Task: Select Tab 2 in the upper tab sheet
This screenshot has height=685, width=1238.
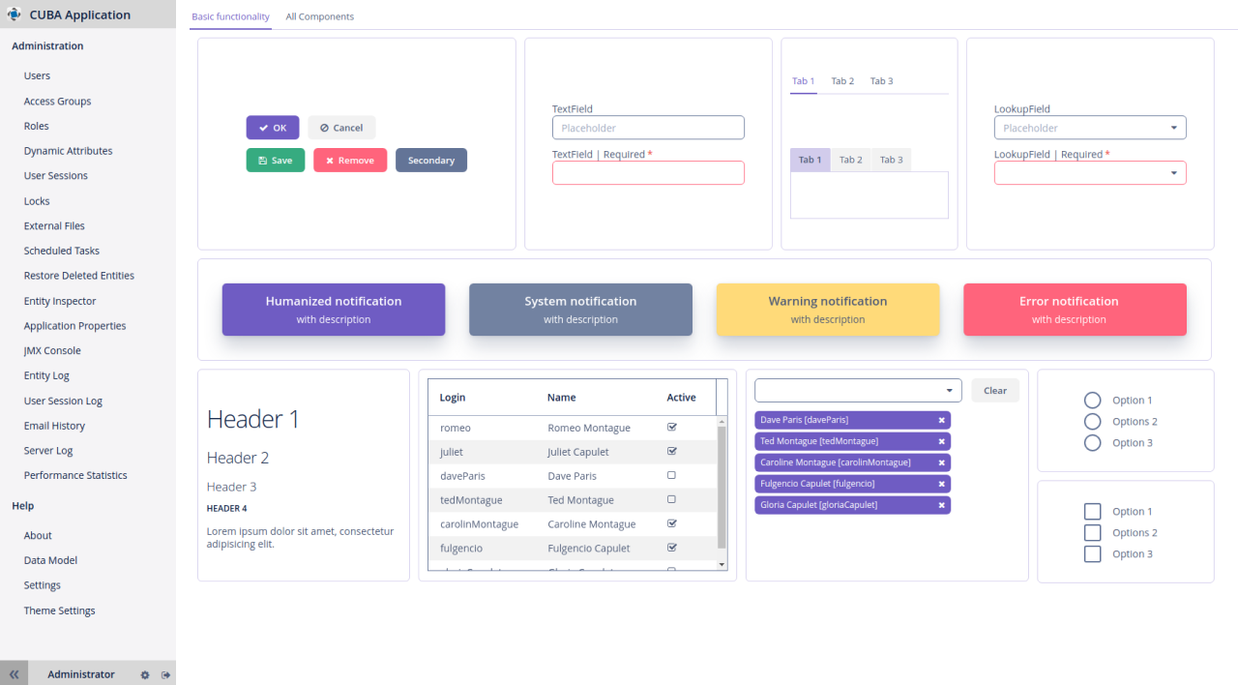Action: tap(842, 81)
